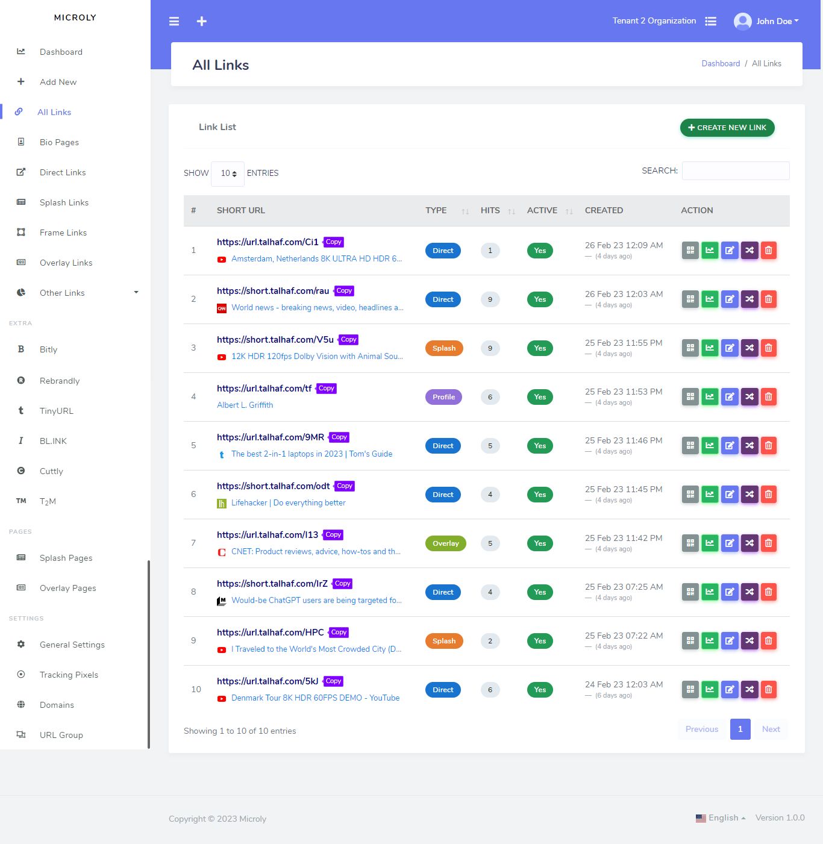Open the show entries count dropdown
The height and width of the screenshot is (844, 823).
pyautogui.click(x=228, y=173)
